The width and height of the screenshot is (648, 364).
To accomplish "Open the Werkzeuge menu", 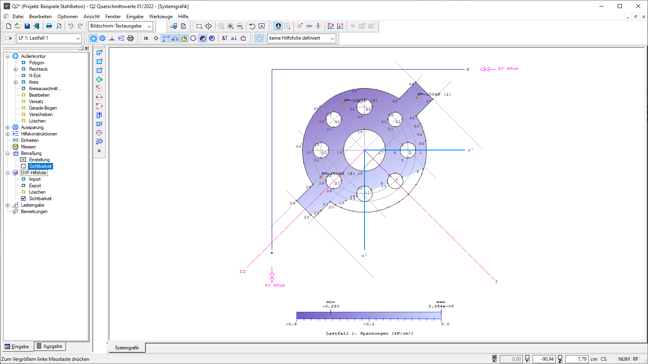I will [x=161, y=17].
